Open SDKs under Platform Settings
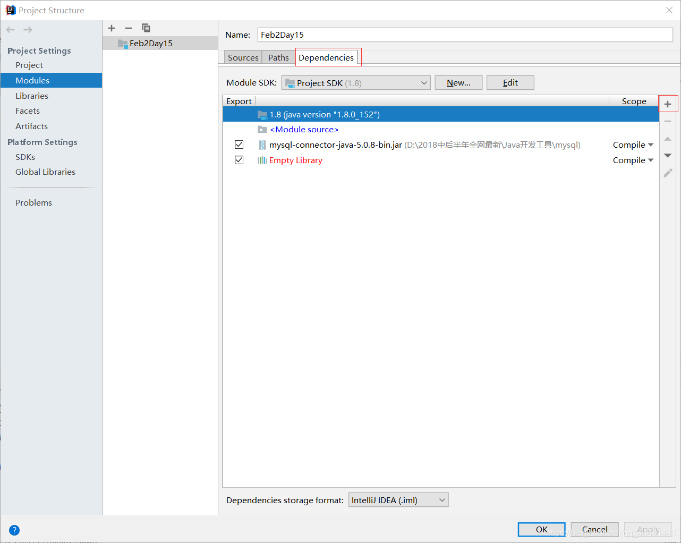Viewport: 681px width, 543px height. click(x=25, y=157)
